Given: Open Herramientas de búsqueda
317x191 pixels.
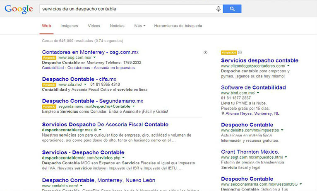Looking at the screenshot, I should (178, 26).
